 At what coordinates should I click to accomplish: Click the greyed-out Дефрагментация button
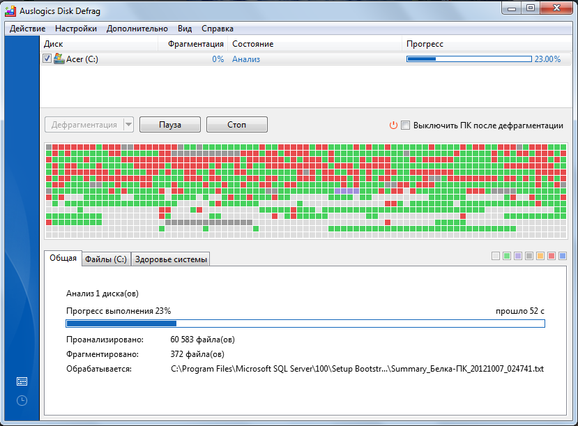pyautogui.click(x=84, y=125)
